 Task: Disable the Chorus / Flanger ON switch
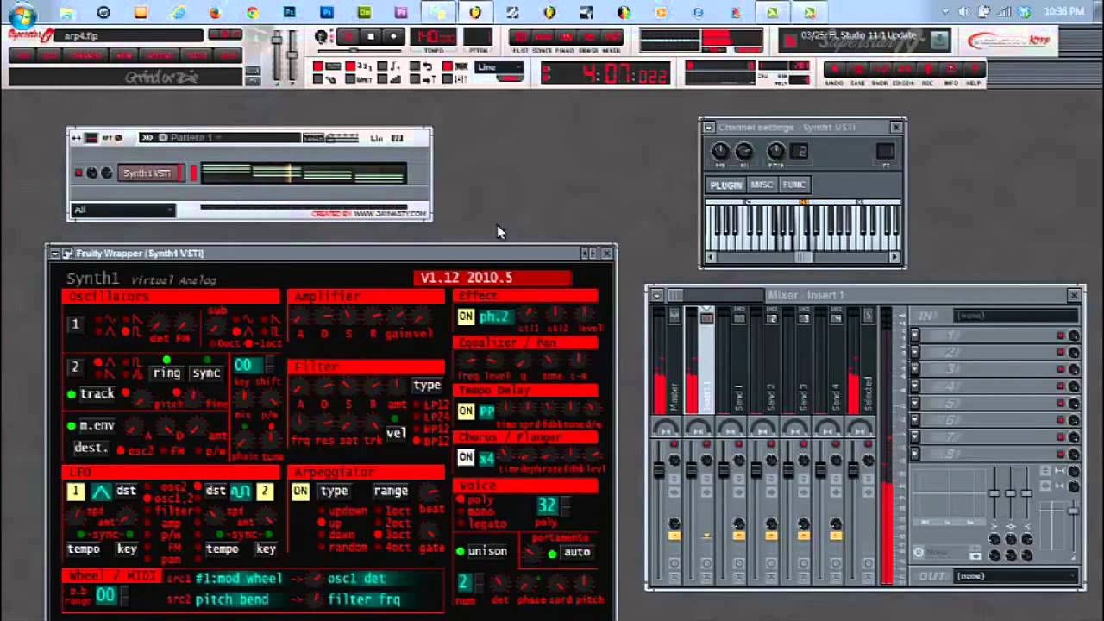[x=466, y=457]
